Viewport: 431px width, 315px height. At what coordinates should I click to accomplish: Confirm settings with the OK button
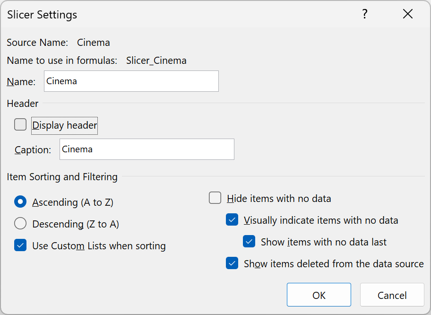319,295
